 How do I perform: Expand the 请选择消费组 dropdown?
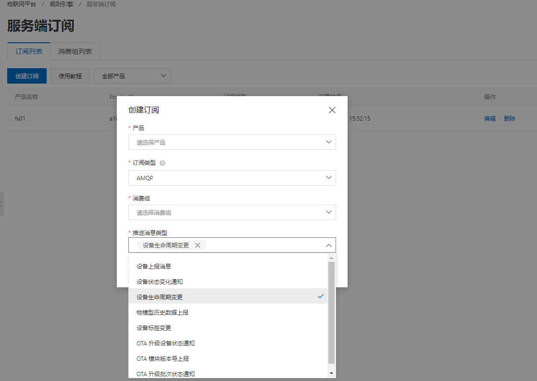[x=232, y=212]
